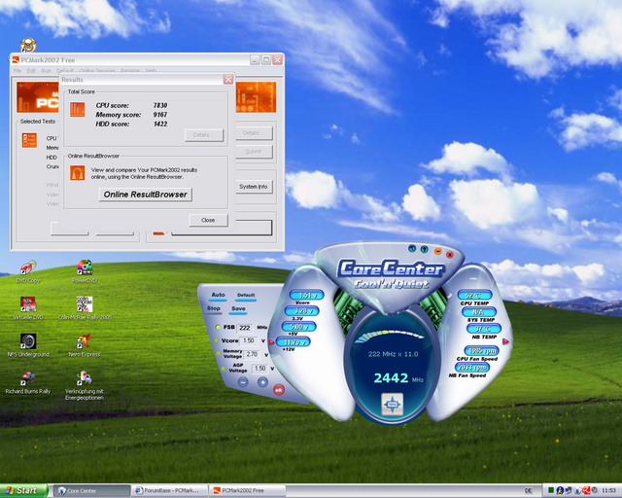The image size is (622, 498).
Task: Switch to Core Center taskbar button
Action: (91, 491)
